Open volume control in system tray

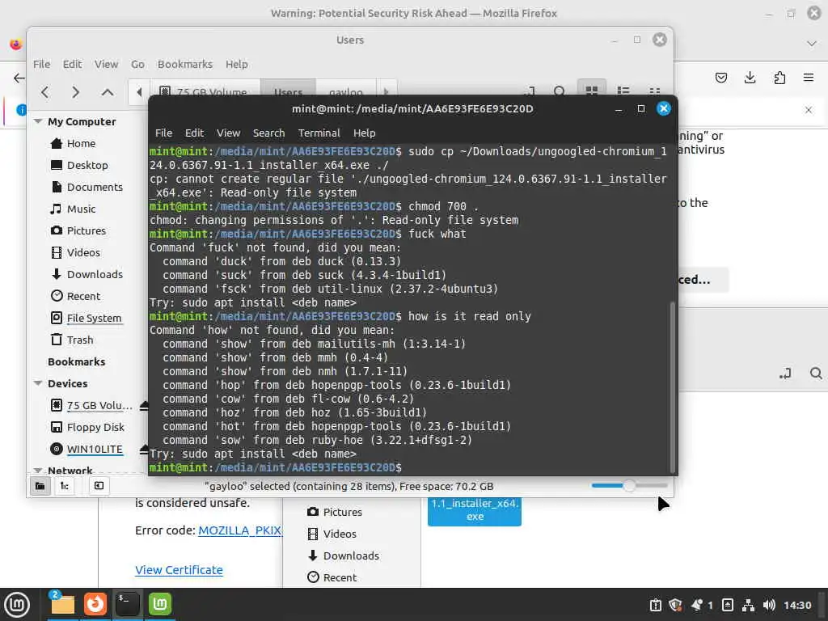tap(769, 605)
